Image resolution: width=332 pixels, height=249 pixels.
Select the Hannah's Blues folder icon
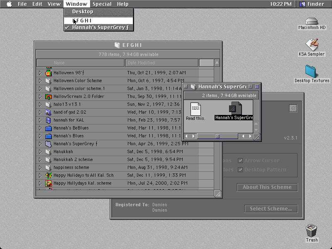click(49, 136)
